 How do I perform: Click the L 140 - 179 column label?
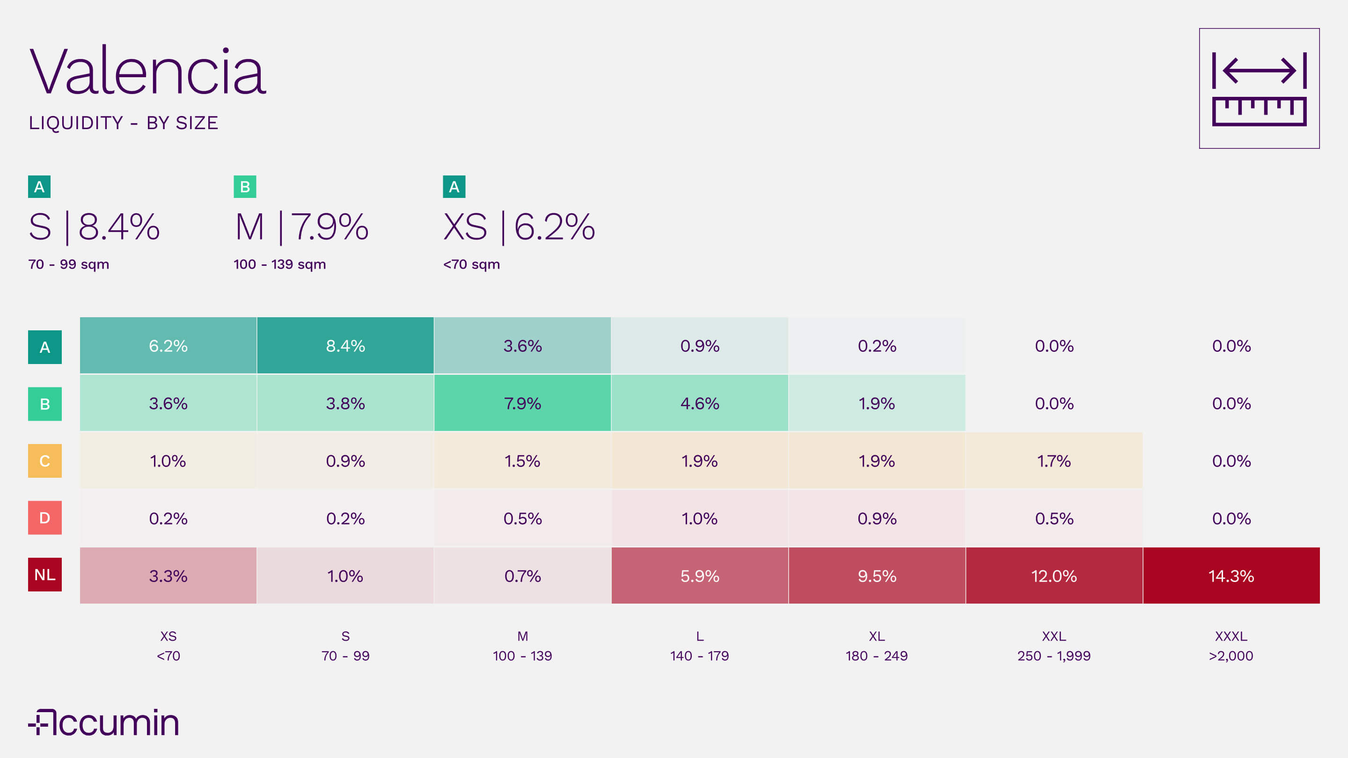point(700,646)
